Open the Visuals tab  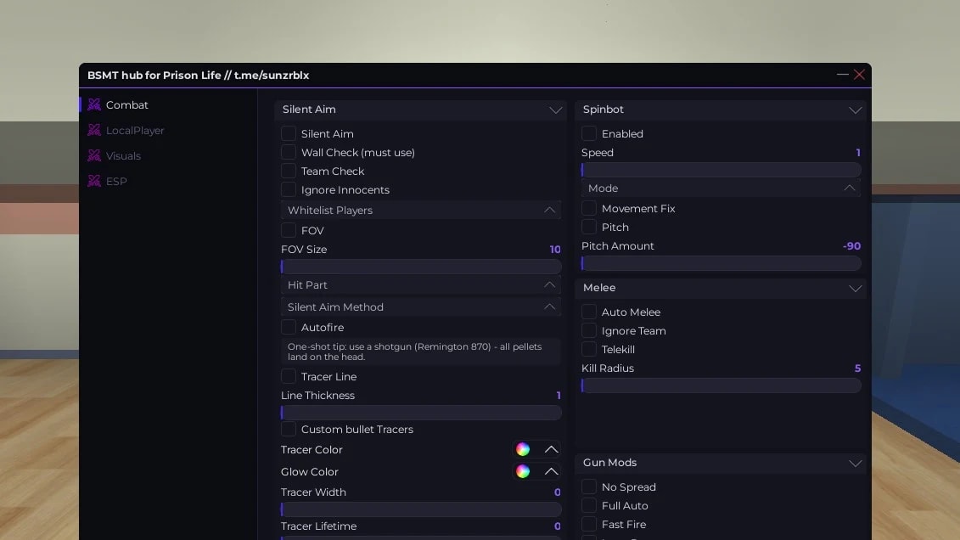123,155
